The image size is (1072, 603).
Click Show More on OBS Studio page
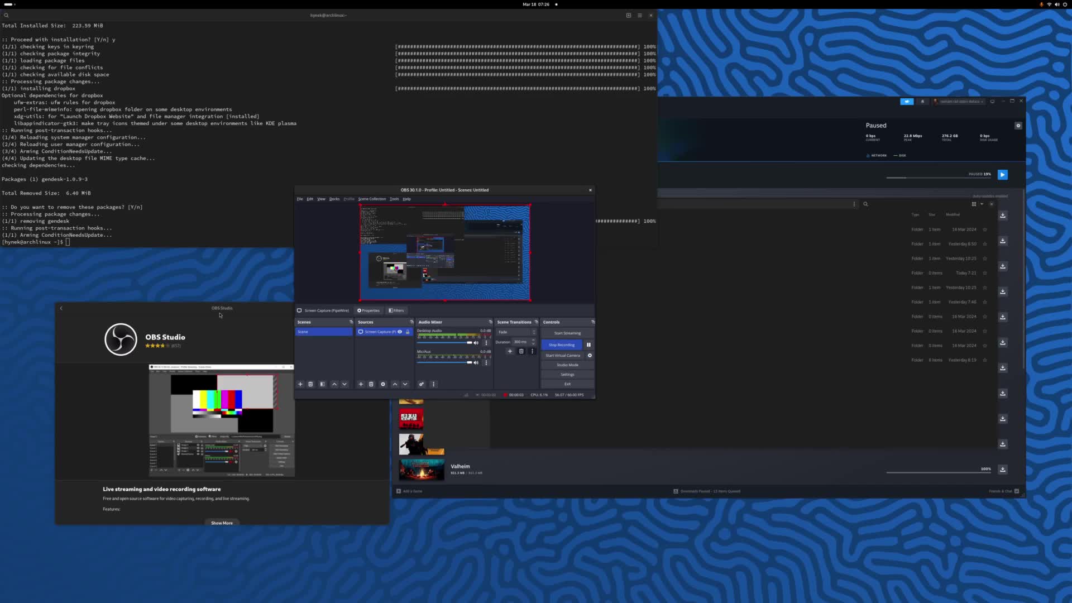[222, 523]
